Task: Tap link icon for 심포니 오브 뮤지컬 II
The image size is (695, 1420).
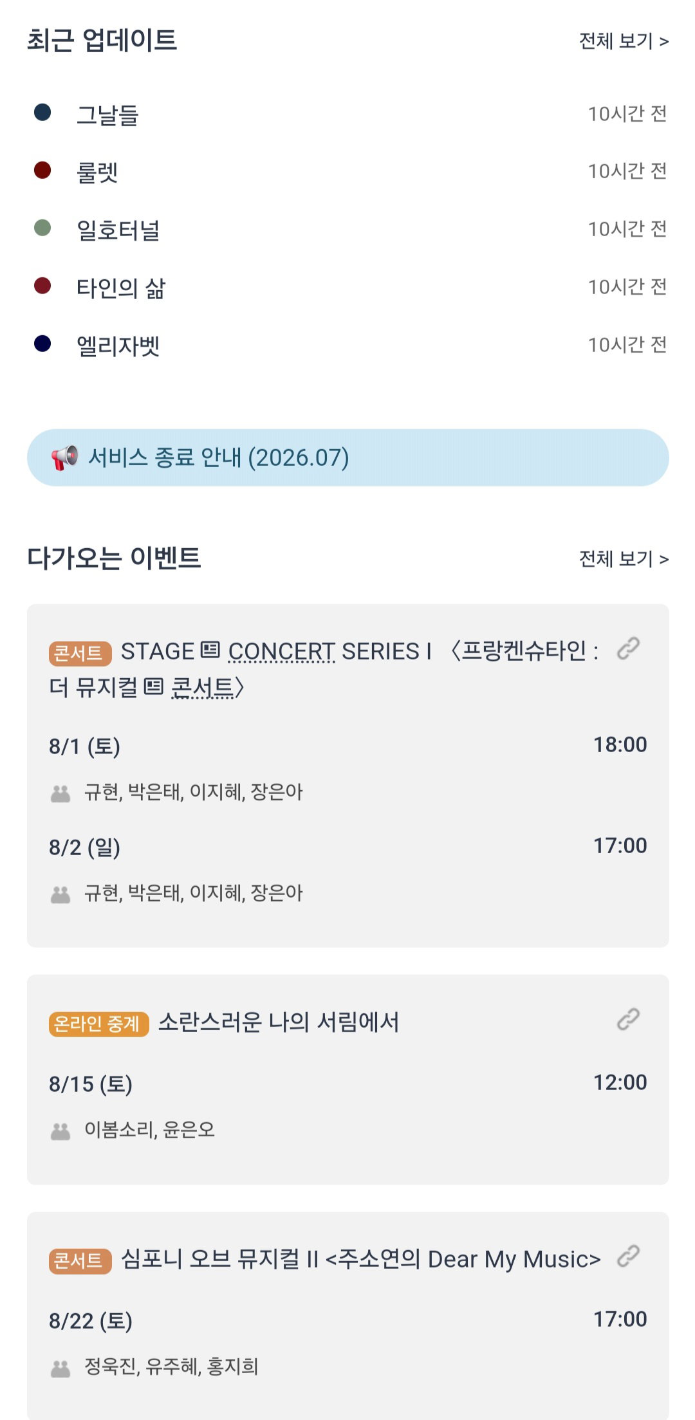Action: pos(628,1256)
